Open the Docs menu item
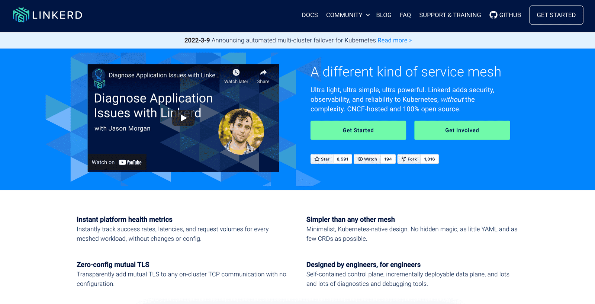595x304 pixels. click(310, 15)
